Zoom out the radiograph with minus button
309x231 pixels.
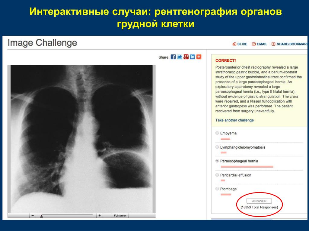pyautogui.click(x=33, y=215)
